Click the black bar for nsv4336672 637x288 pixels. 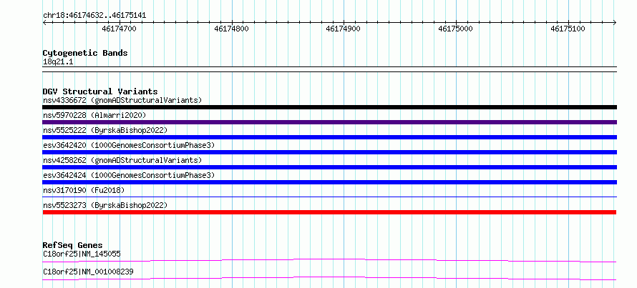click(x=329, y=107)
